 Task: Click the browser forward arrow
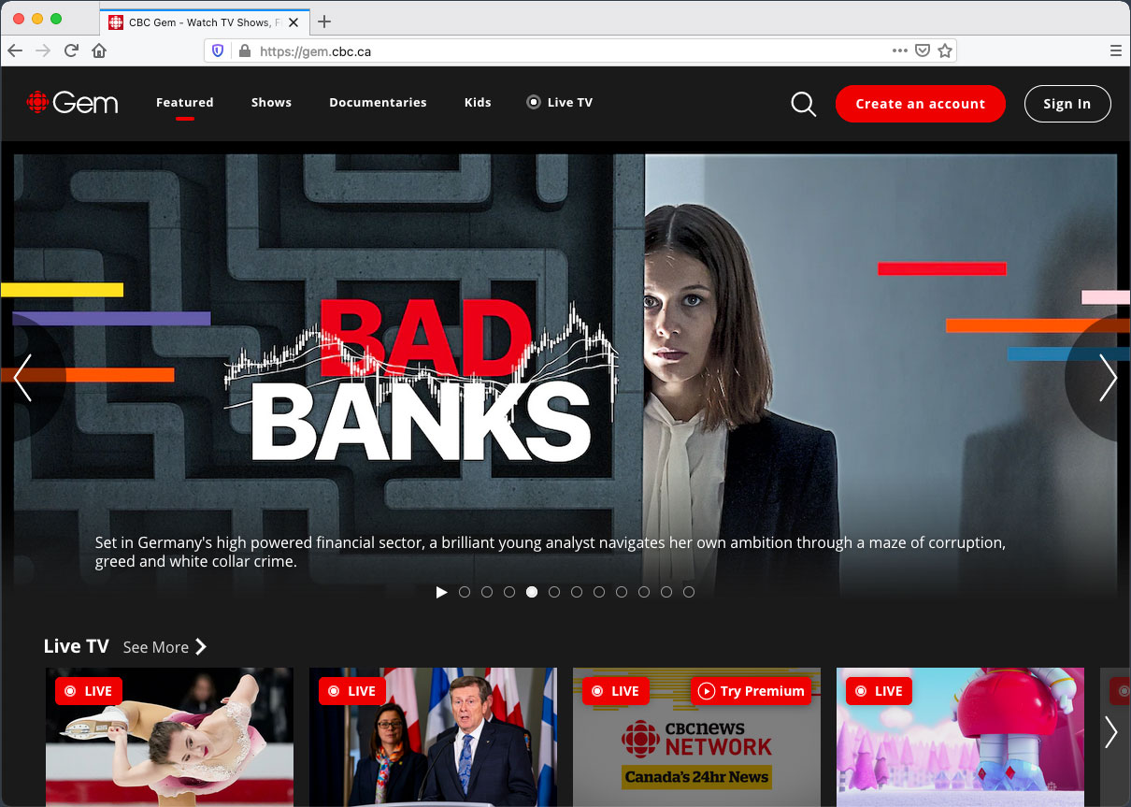point(43,50)
